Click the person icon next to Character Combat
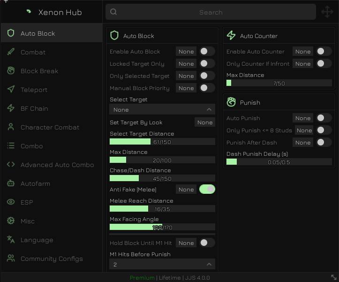Screen dimensions: 339x282 pos(11,127)
